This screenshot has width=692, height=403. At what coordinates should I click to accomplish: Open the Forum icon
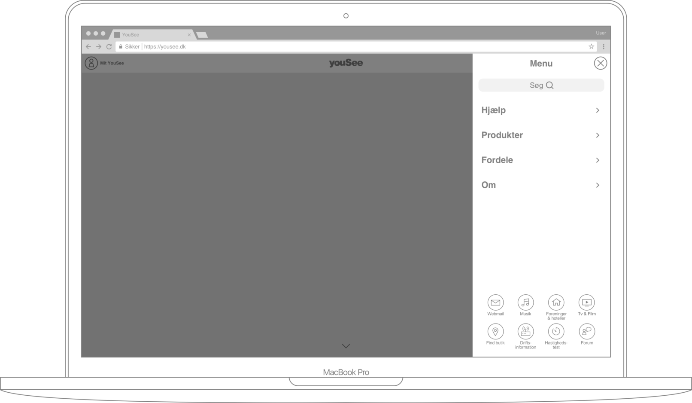[x=586, y=331]
